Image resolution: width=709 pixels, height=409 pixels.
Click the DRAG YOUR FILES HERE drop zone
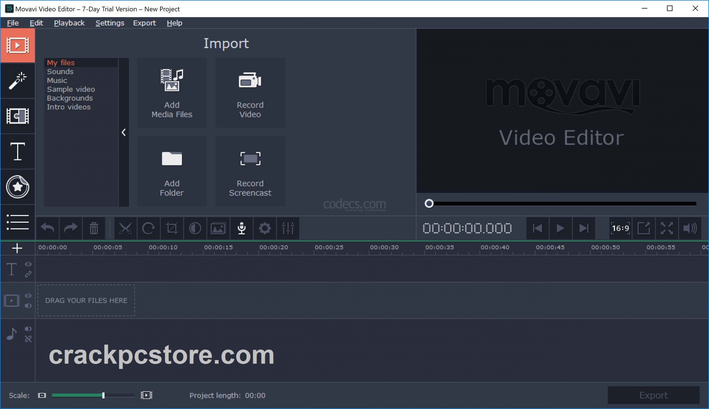pyautogui.click(x=86, y=300)
